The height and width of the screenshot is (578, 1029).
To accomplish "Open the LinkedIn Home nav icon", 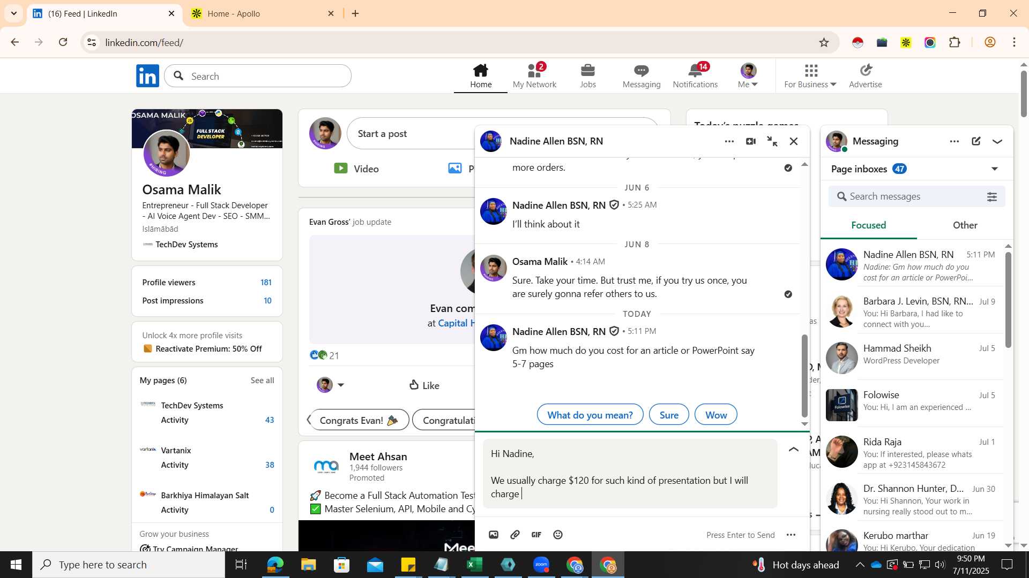I will [x=481, y=76].
